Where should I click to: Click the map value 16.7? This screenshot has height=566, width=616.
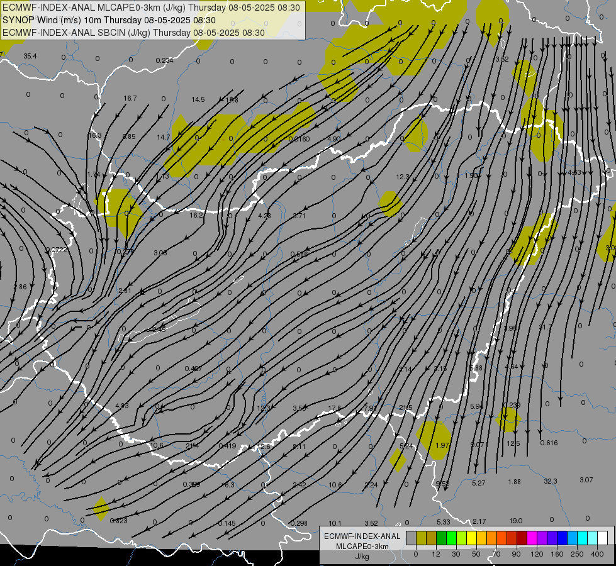tap(130, 98)
